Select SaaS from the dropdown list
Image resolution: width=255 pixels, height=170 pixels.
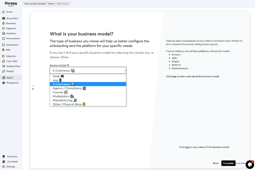click(56, 76)
